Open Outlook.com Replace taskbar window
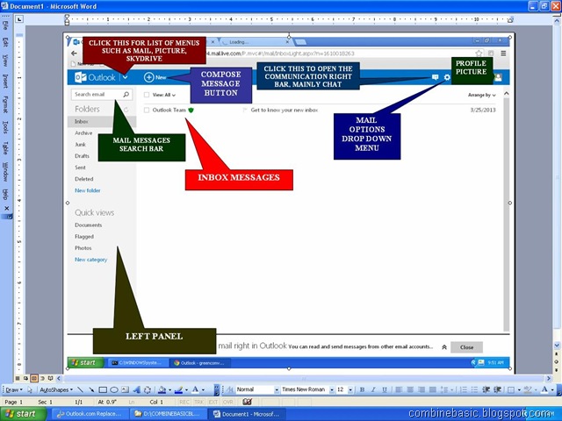The height and width of the screenshot is (421, 562). (90, 414)
